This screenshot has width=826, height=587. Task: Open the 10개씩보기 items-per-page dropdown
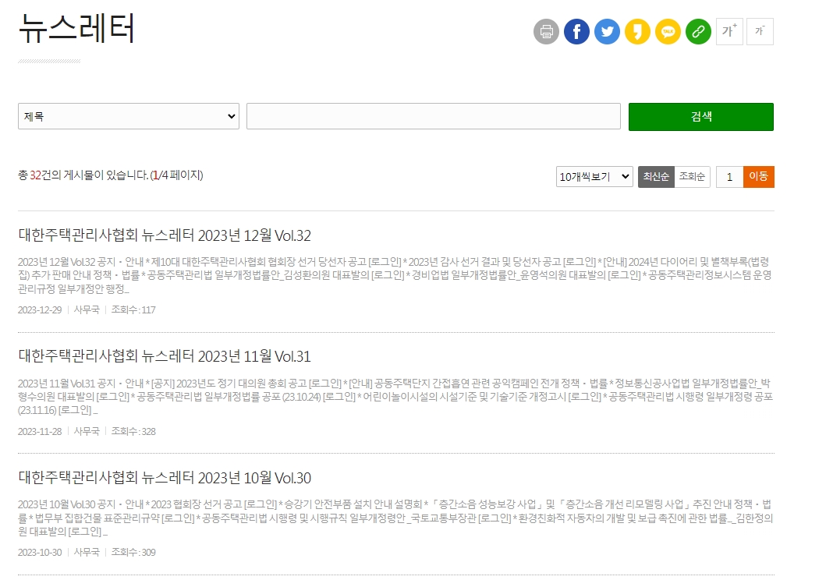point(594,176)
